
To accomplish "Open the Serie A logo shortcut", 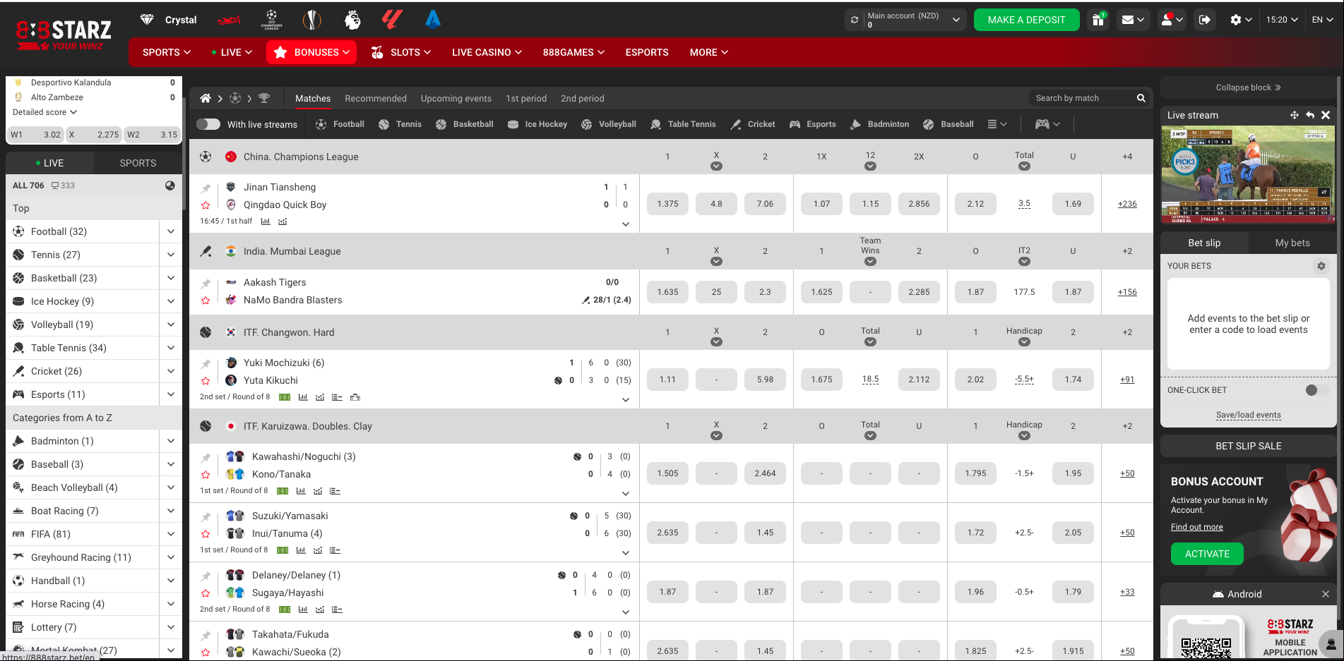I will pyautogui.click(x=433, y=20).
